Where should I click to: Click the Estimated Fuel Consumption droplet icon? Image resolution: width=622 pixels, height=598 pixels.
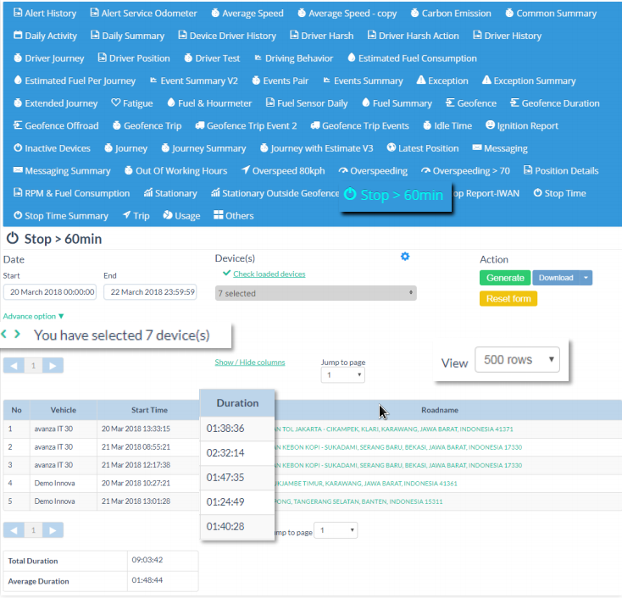(x=352, y=58)
